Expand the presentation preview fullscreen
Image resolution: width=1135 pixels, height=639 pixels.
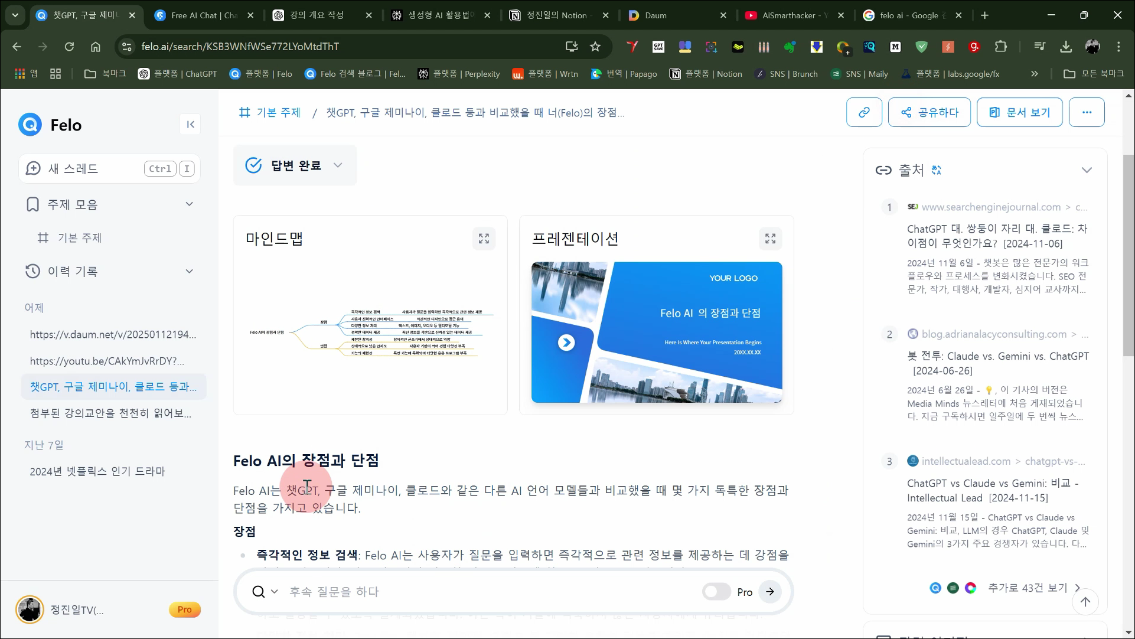click(x=770, y=239)
